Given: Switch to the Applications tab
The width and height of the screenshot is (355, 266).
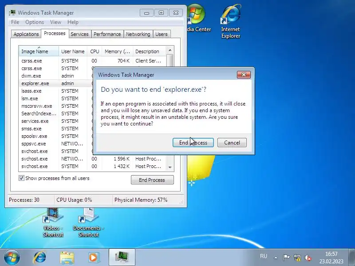Looking at the screenshot, I should coord(26,34).
